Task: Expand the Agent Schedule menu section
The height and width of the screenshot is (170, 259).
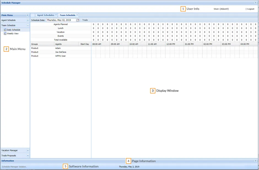Action: coord(28,20)
